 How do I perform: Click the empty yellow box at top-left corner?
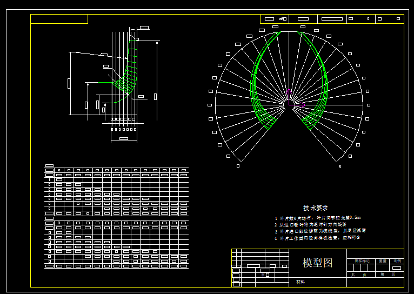59,19
